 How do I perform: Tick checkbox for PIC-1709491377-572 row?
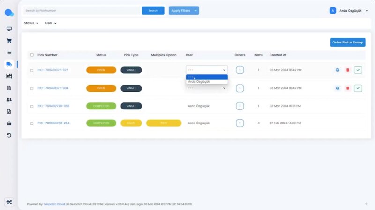pos(32,70)
